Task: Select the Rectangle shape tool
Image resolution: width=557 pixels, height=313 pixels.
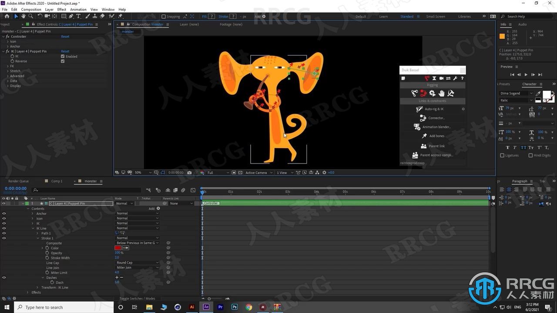Action: pos(64,16)
